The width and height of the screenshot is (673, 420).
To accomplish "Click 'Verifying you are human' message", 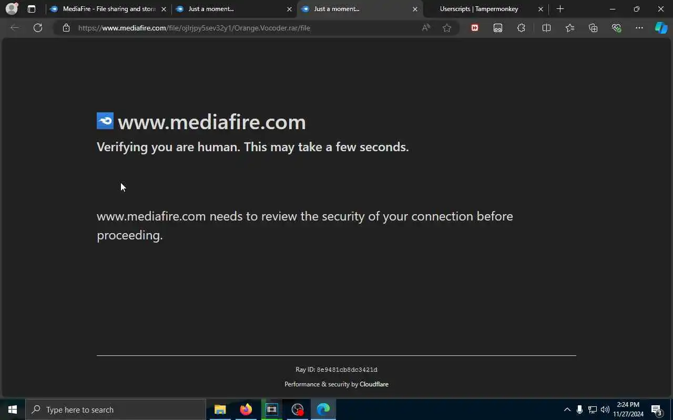I will point(252,147).
